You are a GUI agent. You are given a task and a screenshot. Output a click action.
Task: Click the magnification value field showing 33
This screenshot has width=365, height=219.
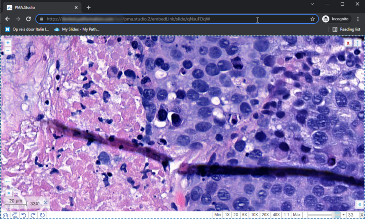coord(353,215)
